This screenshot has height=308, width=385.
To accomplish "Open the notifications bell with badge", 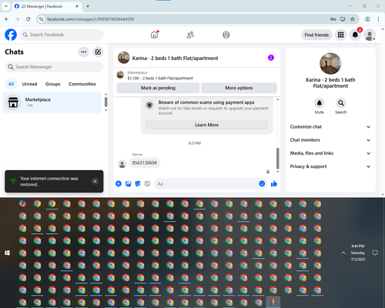I will [355, 35].
